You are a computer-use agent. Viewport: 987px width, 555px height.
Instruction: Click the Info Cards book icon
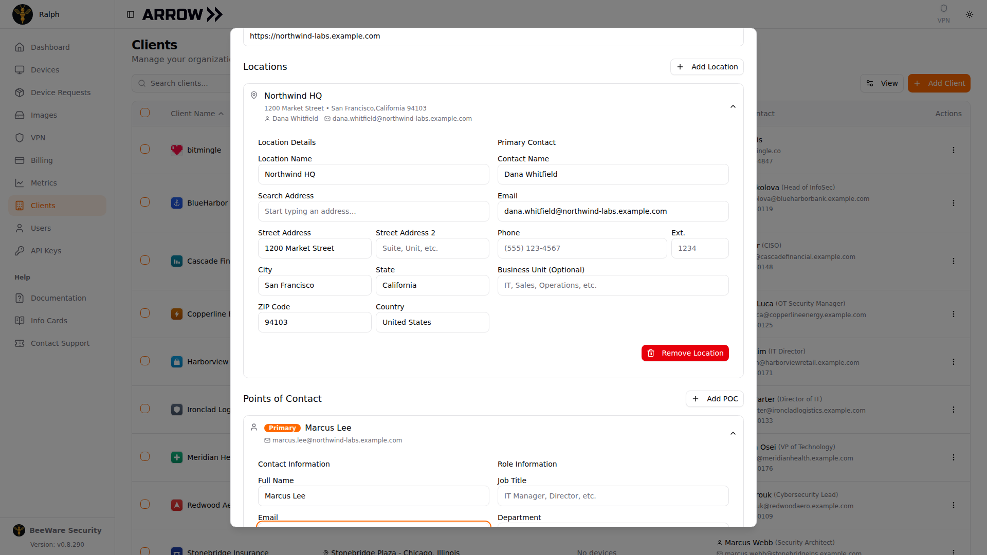pos(20,321)
